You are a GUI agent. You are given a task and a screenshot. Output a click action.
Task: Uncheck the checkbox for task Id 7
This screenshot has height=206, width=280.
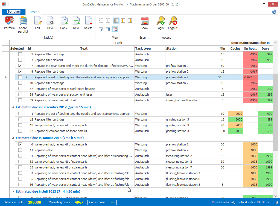click(20, 66)
